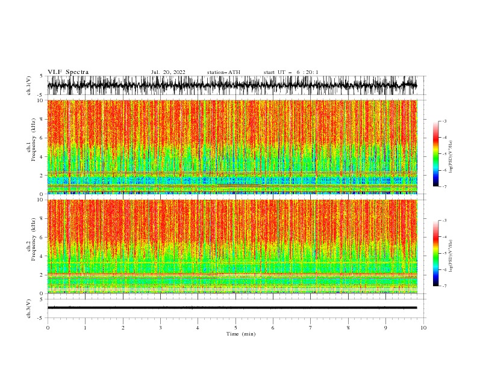This screenshot has width=477, height=368.
Task: Click the upper color bar's "-7" label
Action: click(x=444, y=186)
